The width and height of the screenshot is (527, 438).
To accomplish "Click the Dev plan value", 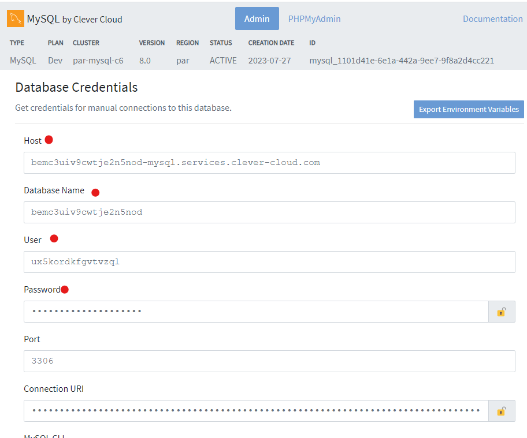I will [55, 61].
